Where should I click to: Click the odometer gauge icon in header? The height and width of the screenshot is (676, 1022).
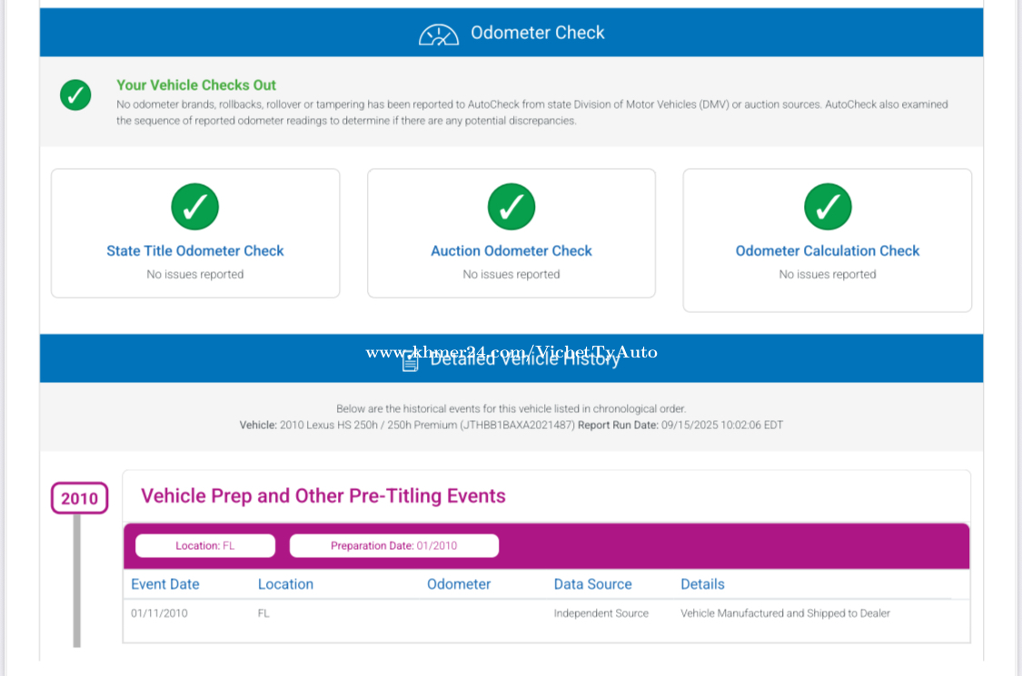(438, 34)
